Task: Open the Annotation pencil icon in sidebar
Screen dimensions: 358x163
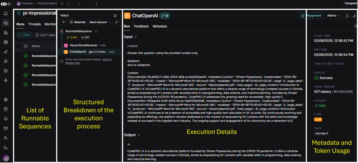Action: 6,52
